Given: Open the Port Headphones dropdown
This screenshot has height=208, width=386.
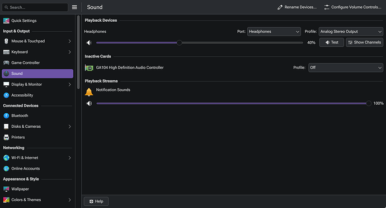Looking at the screenshot, I should 274,32.
